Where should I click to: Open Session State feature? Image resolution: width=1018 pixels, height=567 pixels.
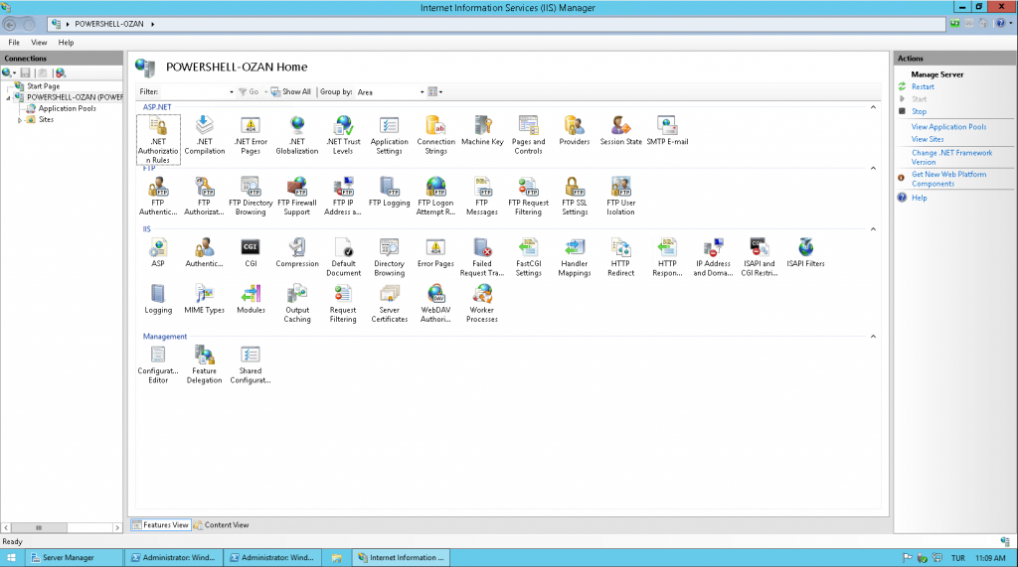point(620,131)
